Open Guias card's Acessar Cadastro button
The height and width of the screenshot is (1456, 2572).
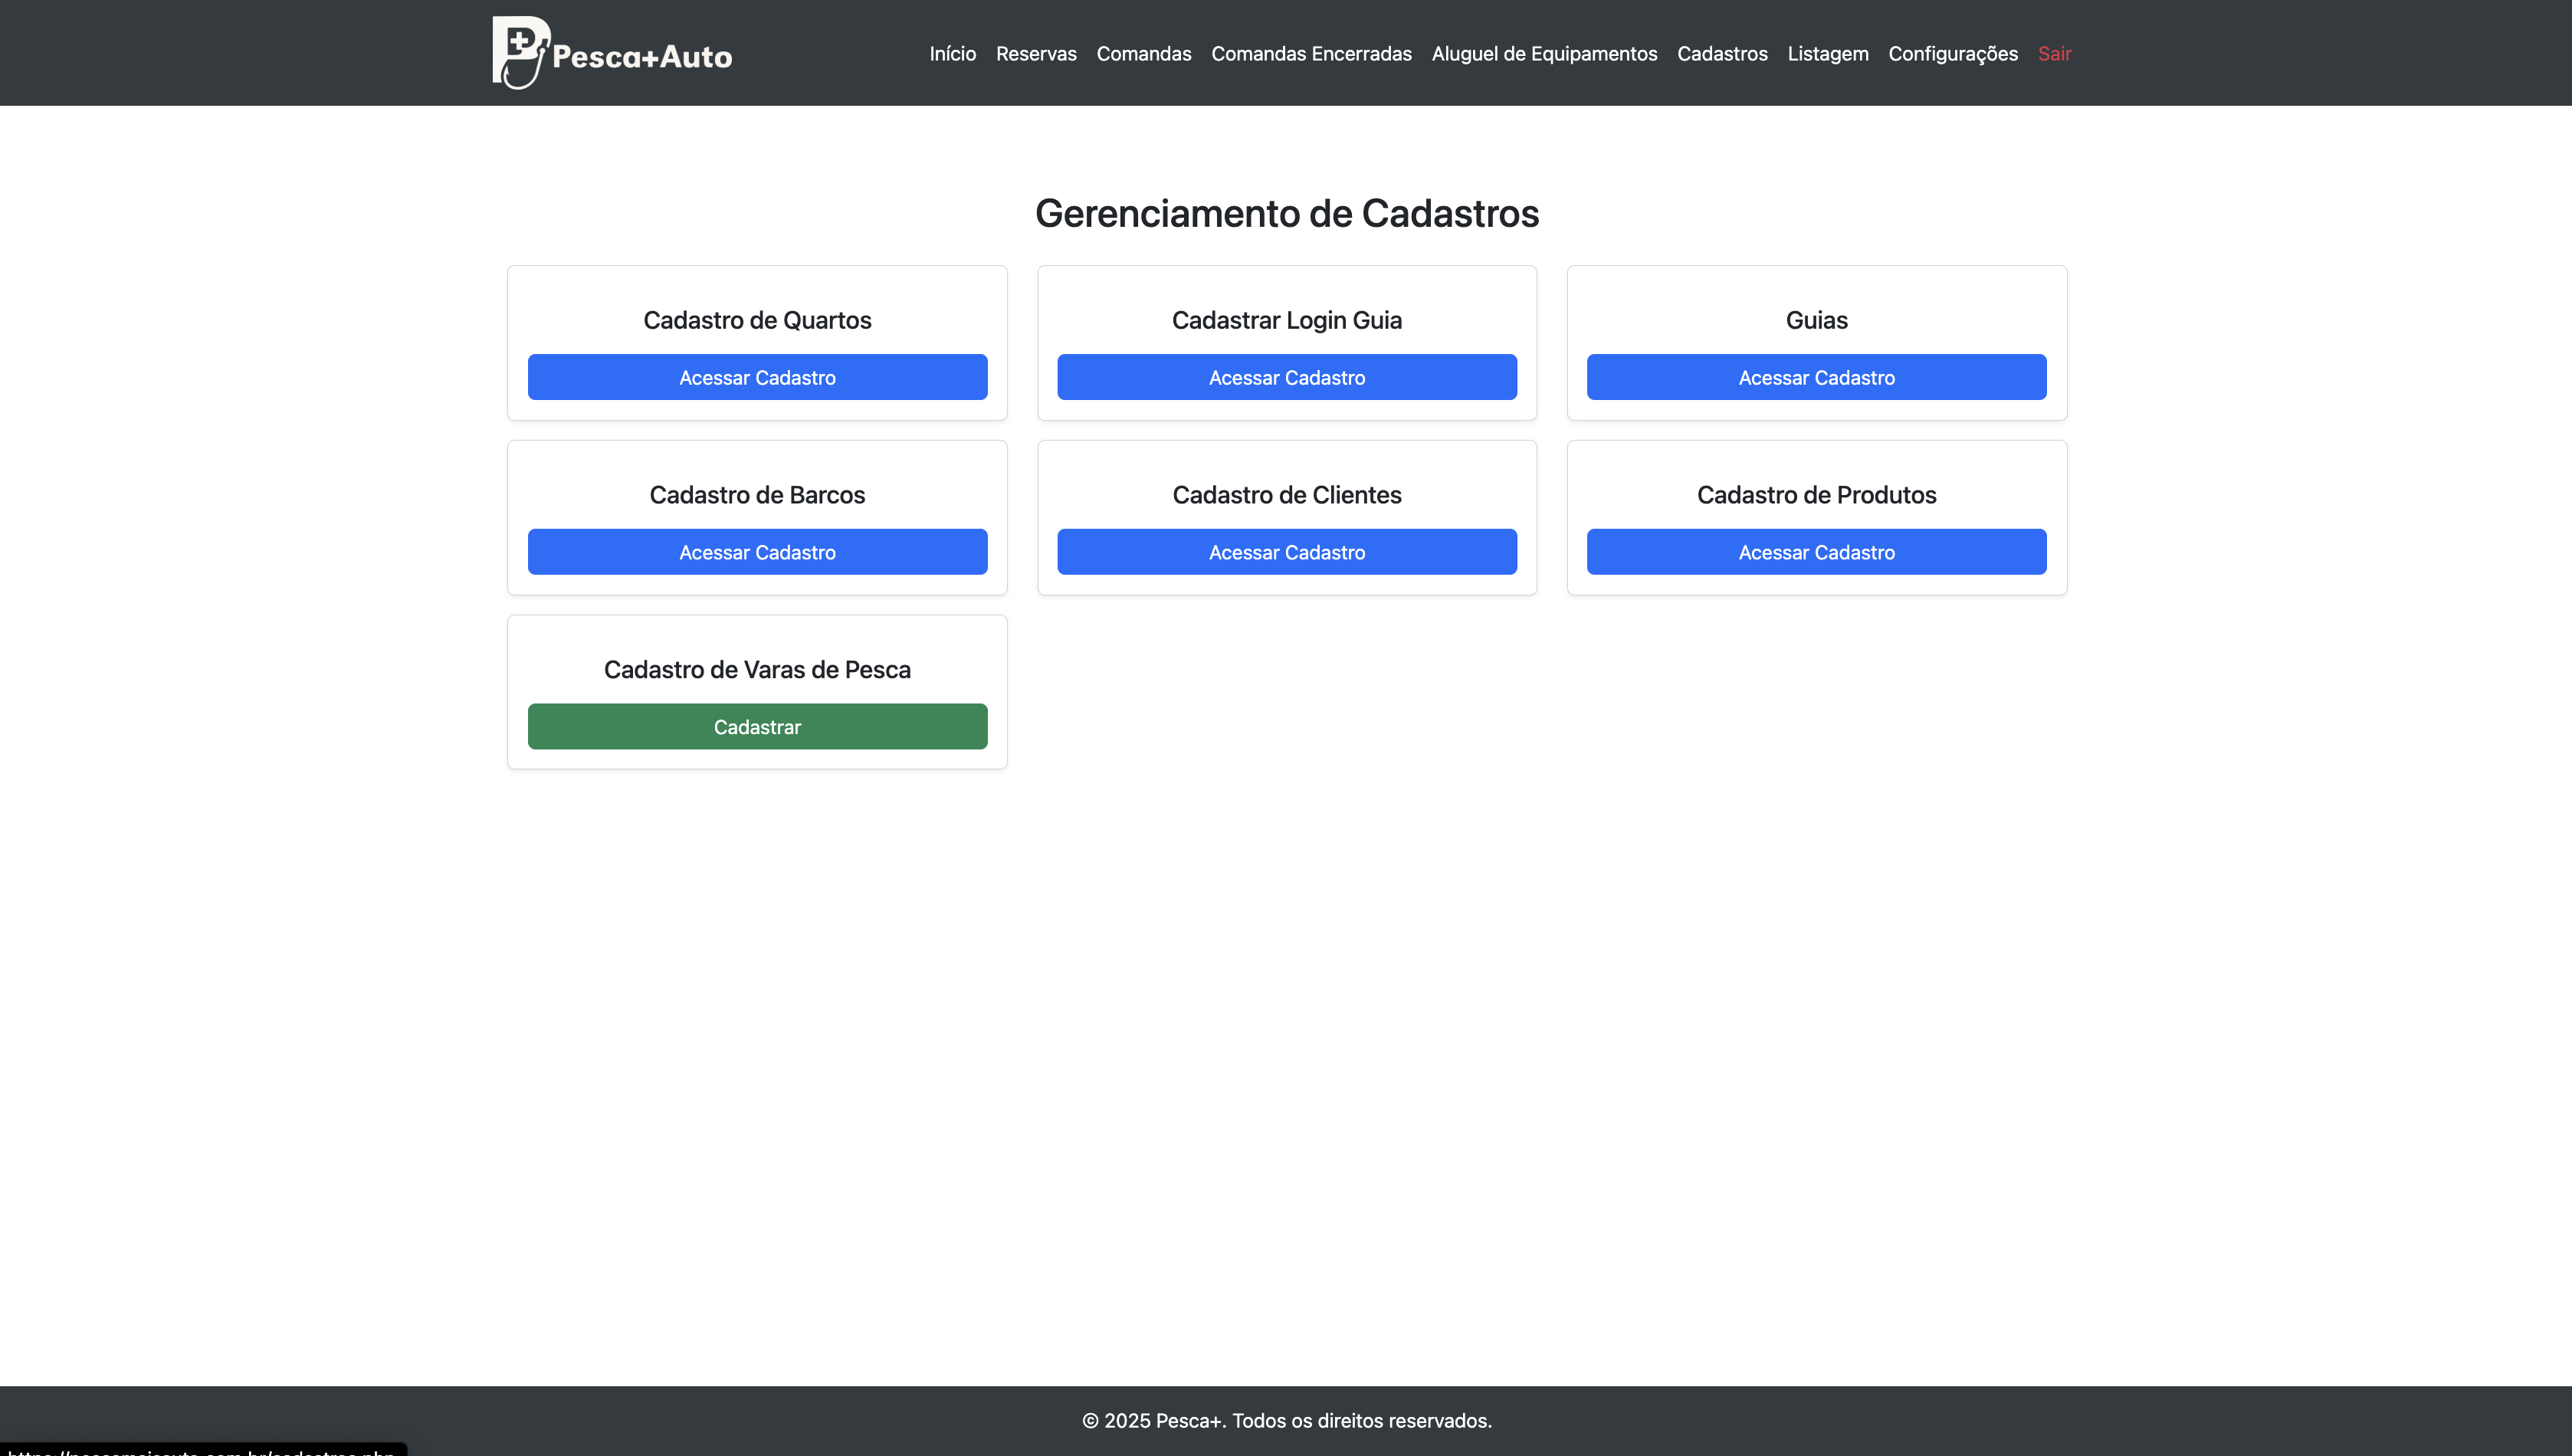(x=1816, y=377)
